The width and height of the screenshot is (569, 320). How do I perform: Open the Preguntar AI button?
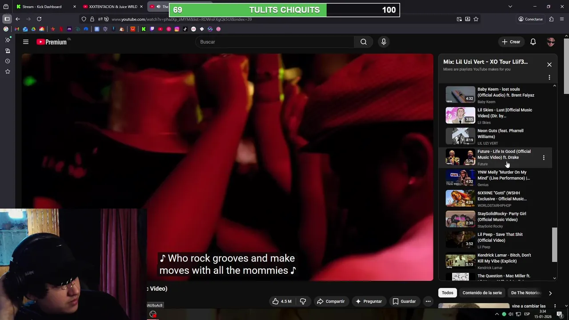click(x=369, y=301)
